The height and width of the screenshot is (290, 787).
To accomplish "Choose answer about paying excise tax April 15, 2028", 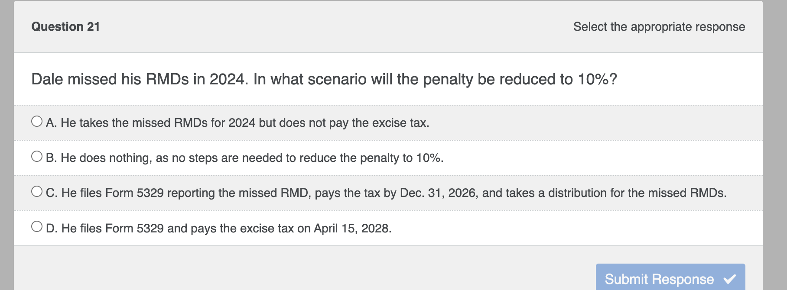I will pyautogui.click(x=219, y=228).
